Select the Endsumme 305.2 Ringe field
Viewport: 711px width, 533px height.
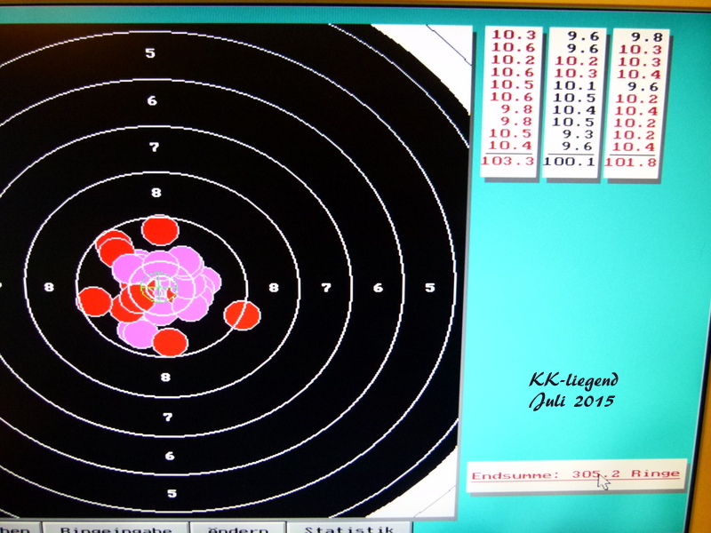[x=576, y=474]
